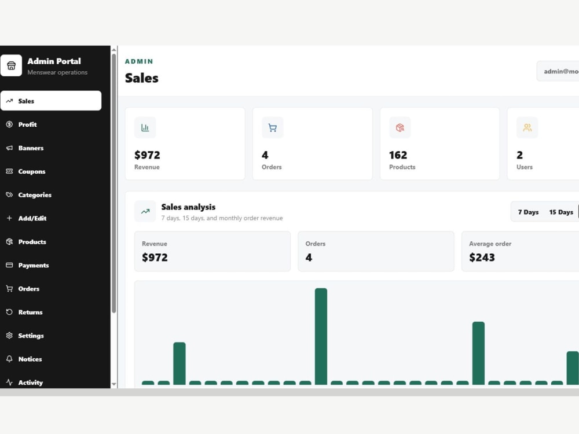The width and height of the screenshot is (579, 434).
Task: Click the 162 Products count
Action: click(398, 155)
